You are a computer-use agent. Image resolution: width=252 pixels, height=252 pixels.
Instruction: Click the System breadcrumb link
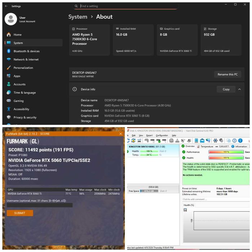point(78,17)
